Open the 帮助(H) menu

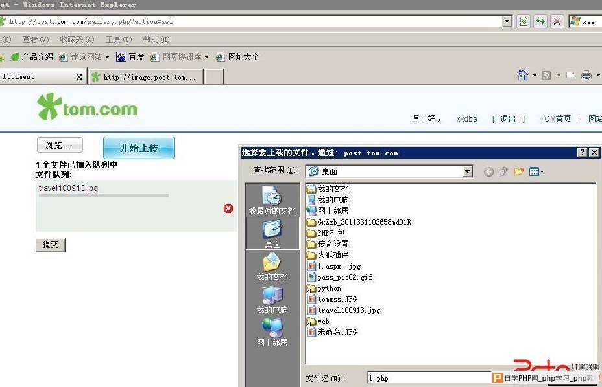point(156,39)
